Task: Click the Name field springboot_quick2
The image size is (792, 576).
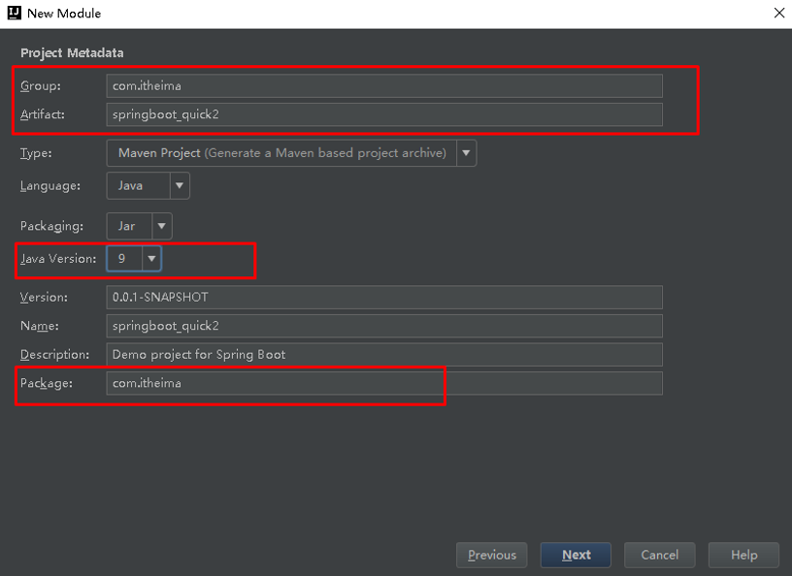Action: 384,326
